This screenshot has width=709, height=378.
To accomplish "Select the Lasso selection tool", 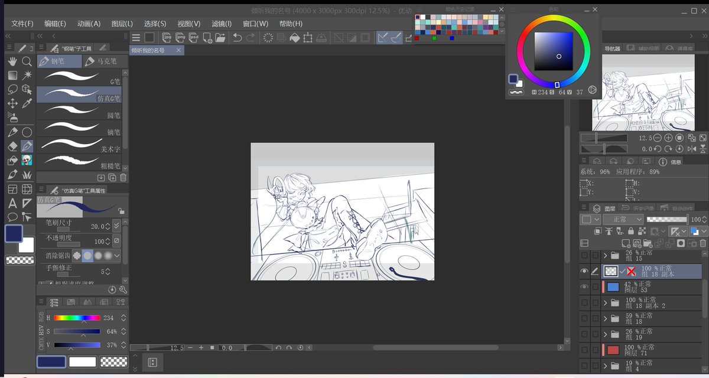I will pyautogui.click(x=12, y=90).
